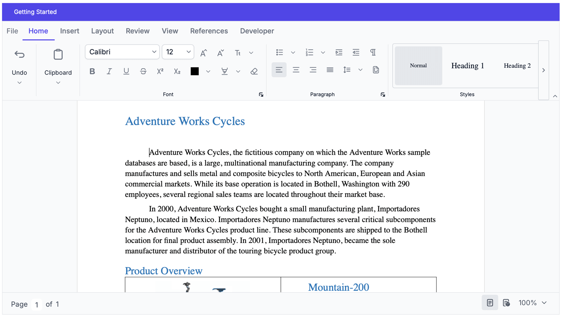Expand the Styles gallery
563x318 pixels.
tap(543, 70)
